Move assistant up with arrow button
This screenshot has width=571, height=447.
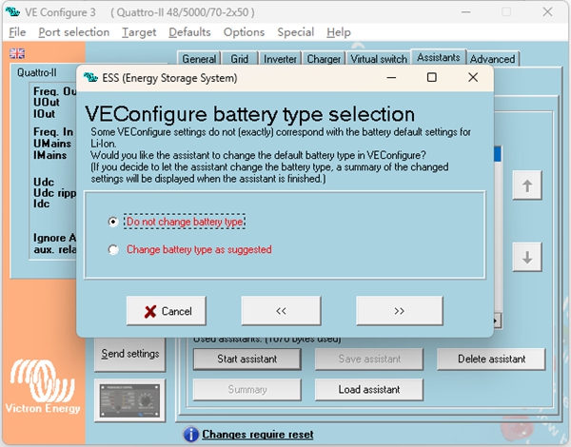pyautogui.click(x=527, y=185)
